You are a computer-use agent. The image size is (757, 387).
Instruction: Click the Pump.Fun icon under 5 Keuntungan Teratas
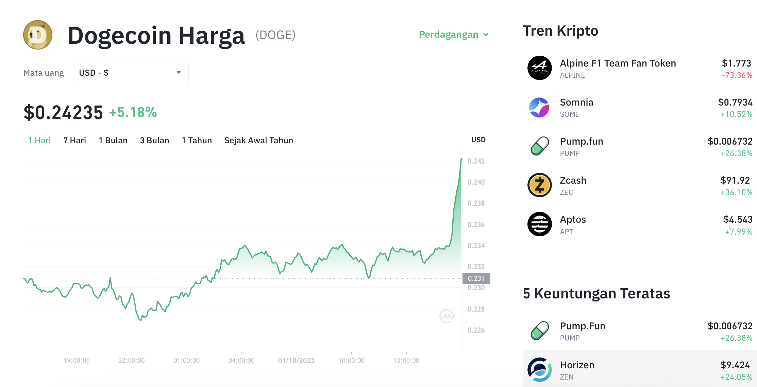(539, 331)
